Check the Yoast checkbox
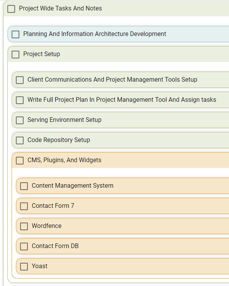 coord(24,267)
